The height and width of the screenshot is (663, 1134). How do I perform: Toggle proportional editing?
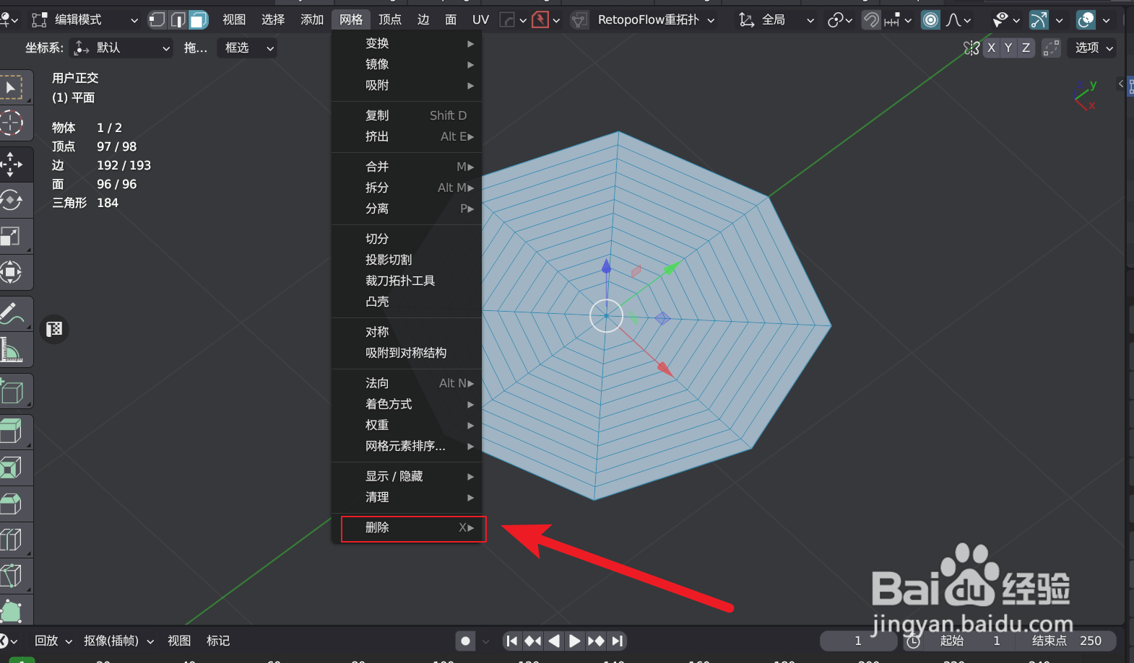tap(931, 20)
